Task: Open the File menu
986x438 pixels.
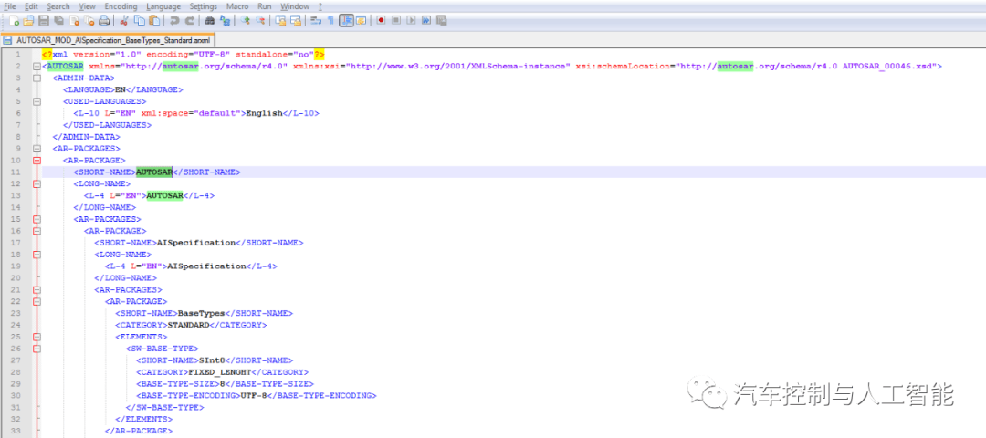Action: 10,6
